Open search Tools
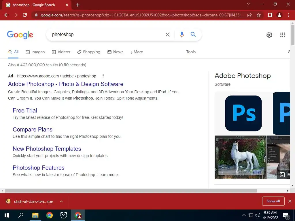Image resolution: width=295 pixels, height=221 pixels. [191, 52]
